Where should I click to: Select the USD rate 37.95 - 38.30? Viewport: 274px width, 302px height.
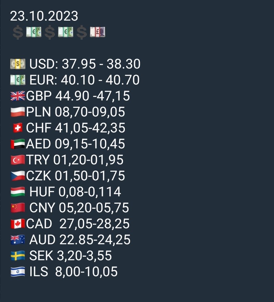pyautogui.click(x=101, y=64)
